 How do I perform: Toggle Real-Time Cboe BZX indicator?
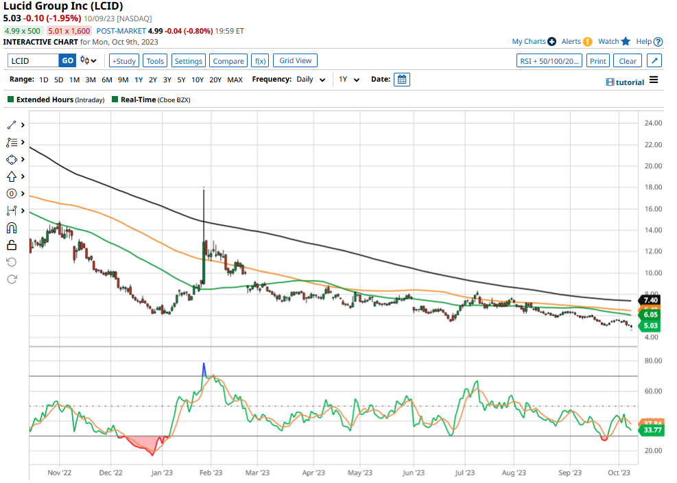115,100
